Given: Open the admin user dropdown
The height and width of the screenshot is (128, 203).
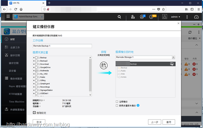Looking at the screenshot, I should point(175,17).
